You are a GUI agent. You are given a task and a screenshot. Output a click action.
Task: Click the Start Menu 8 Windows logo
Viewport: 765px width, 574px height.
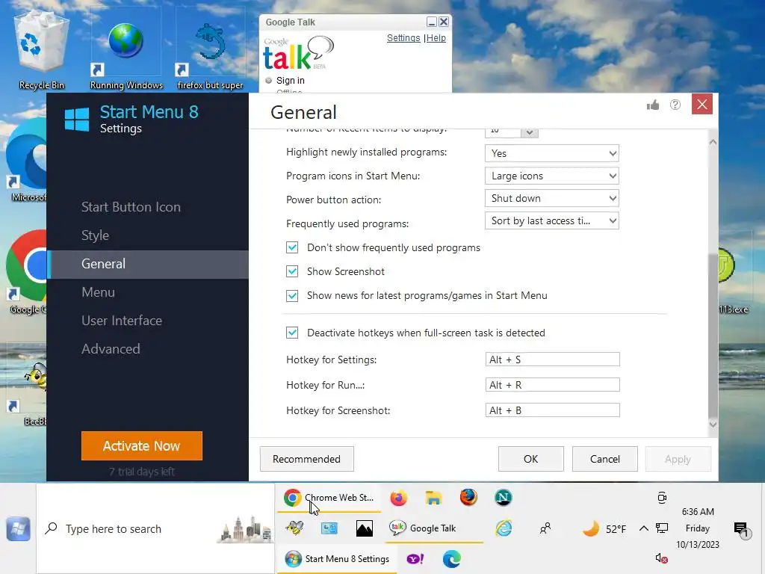click(77, 120)
